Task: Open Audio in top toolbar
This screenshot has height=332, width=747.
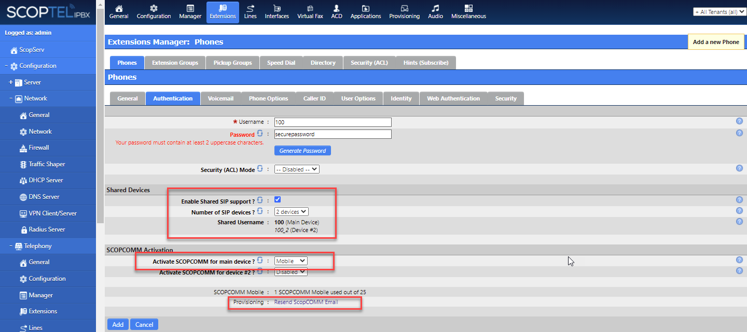Action: click(x=435, y=12)
